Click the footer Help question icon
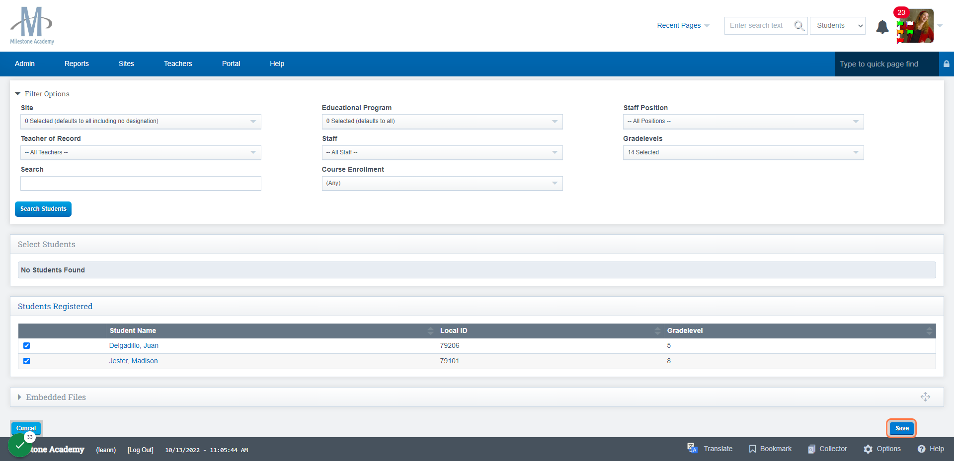This screenshot has width=954, height=461. [922, 449]
